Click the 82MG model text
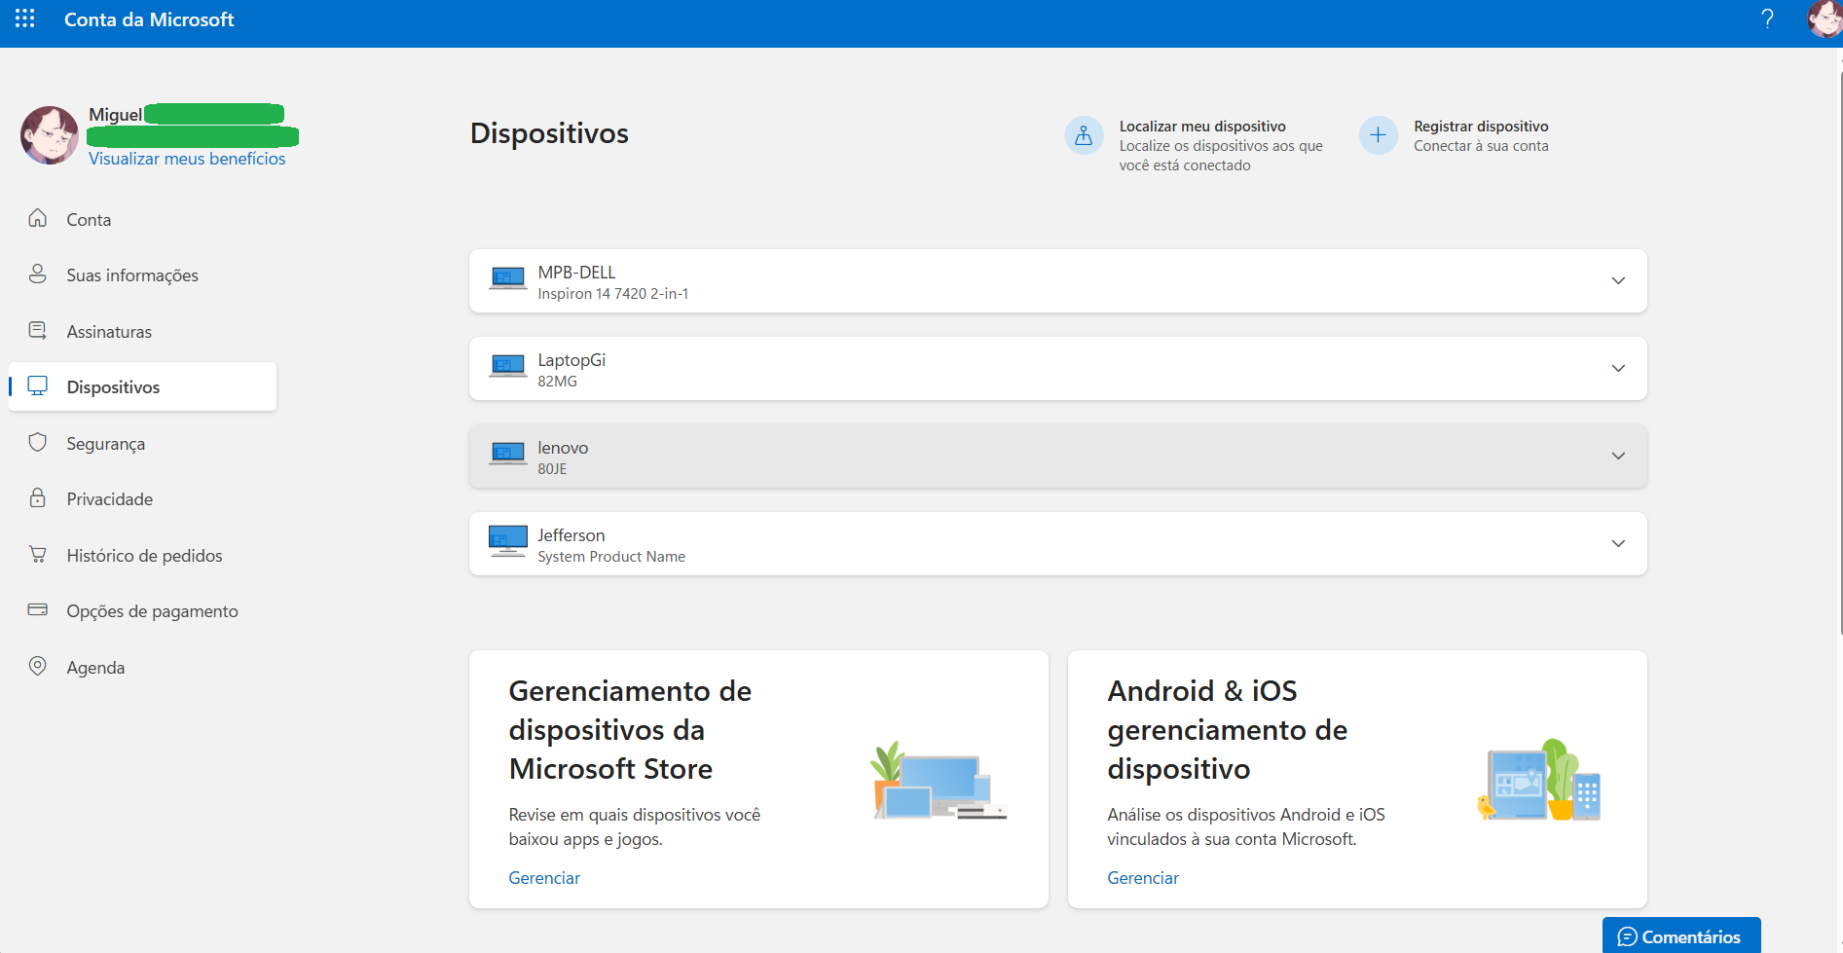The image size is (1843, 953). tap(557, 382)
